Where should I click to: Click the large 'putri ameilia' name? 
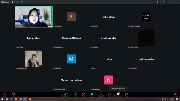point(146,59)
